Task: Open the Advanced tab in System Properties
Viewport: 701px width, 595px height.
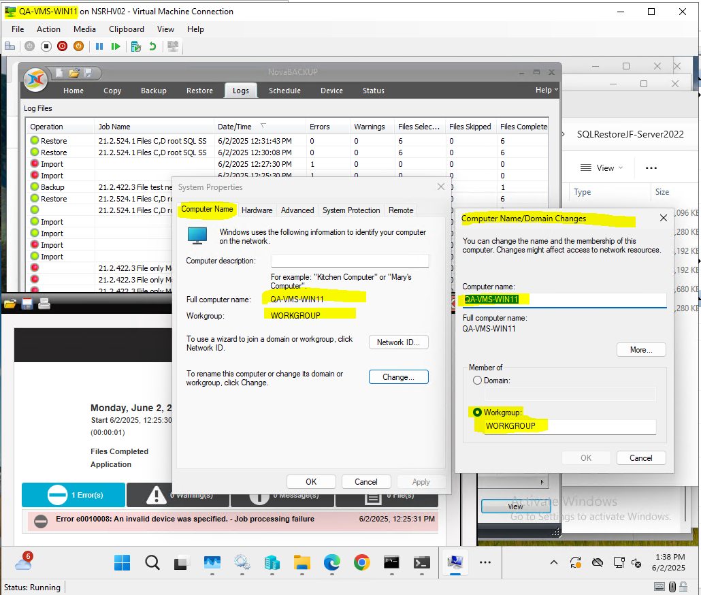Action: click(x=297, y=210)
